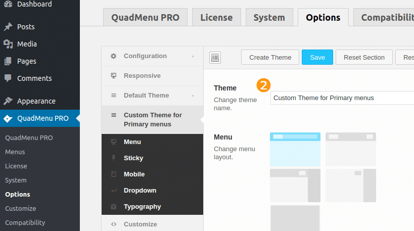
Task: Click the Configuration gear icon
Action: pyautogui.click(x=114, y=56)
